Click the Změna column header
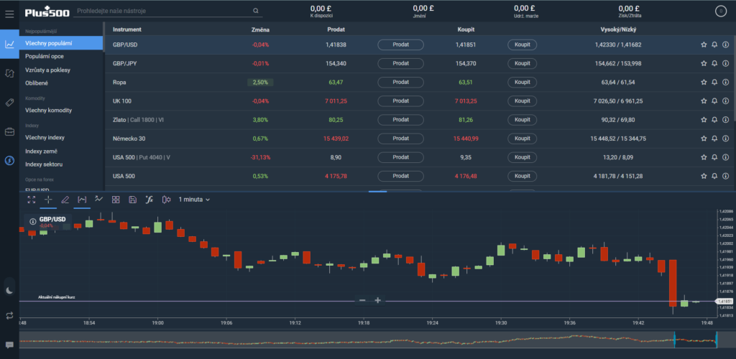The width and height of the screenshot is (736, 359). pyautogui.click(x=260, y=29)
